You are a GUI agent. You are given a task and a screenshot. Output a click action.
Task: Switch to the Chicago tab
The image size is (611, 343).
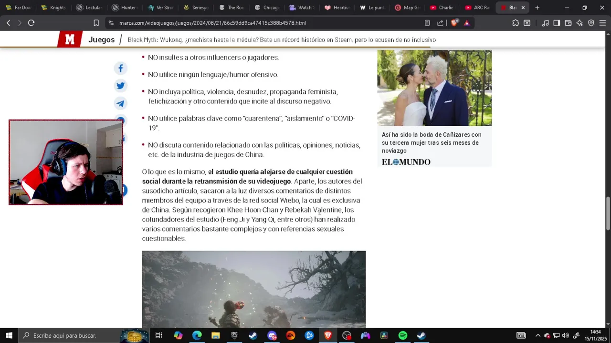[x=267, y=8]
